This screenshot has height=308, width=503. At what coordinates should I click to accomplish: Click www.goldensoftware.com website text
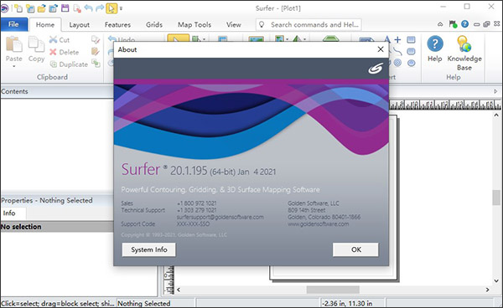coord(319,224)
